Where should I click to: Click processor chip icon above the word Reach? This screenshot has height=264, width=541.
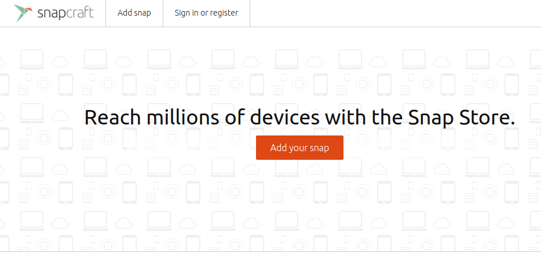108,84
